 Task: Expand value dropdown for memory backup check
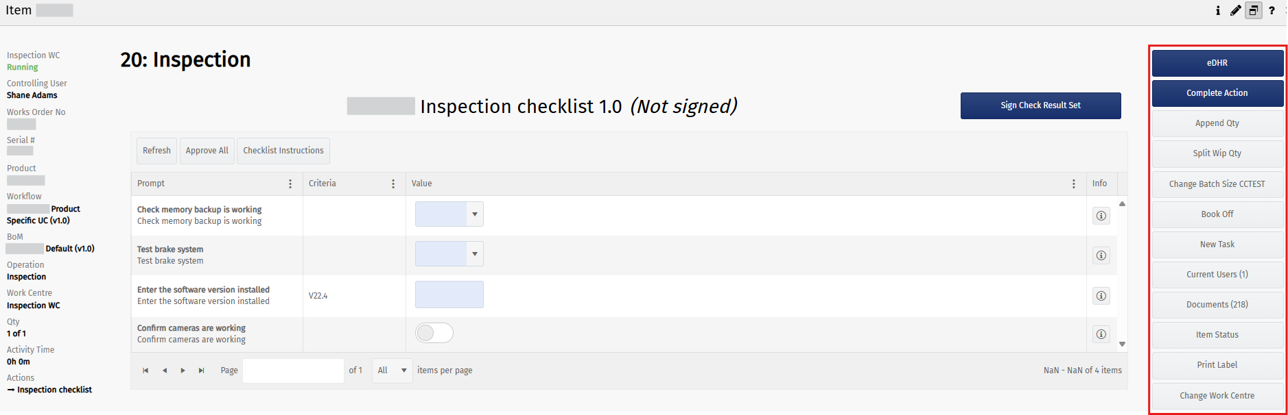(474, 214)
